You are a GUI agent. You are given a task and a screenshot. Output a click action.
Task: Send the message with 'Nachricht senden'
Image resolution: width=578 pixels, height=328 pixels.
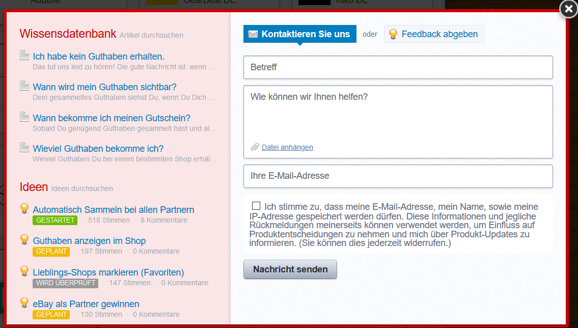(x=290, y=269)
